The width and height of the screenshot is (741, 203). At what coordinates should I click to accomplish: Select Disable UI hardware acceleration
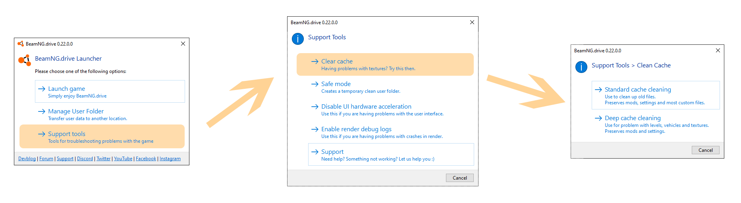coord(391,110)
